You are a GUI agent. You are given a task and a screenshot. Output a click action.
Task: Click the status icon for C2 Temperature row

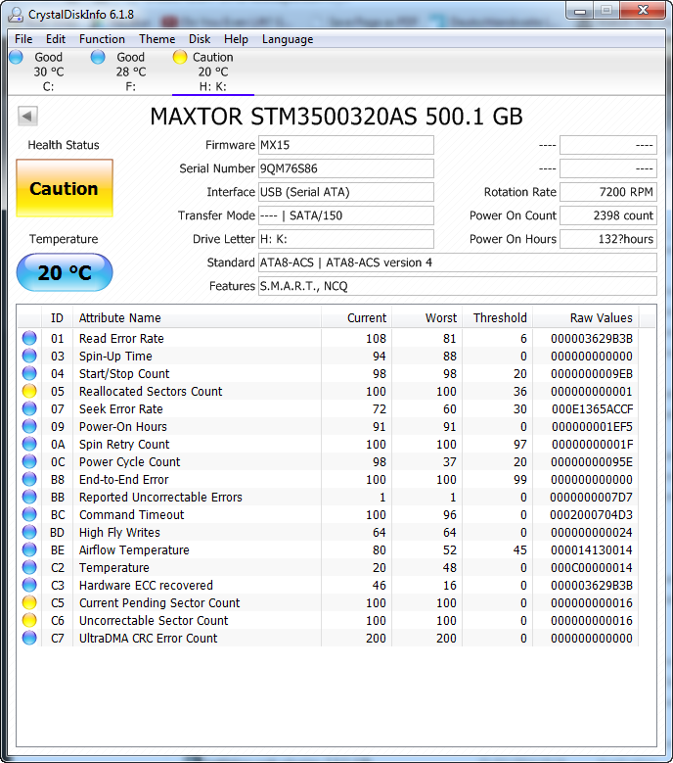[29, 567]
